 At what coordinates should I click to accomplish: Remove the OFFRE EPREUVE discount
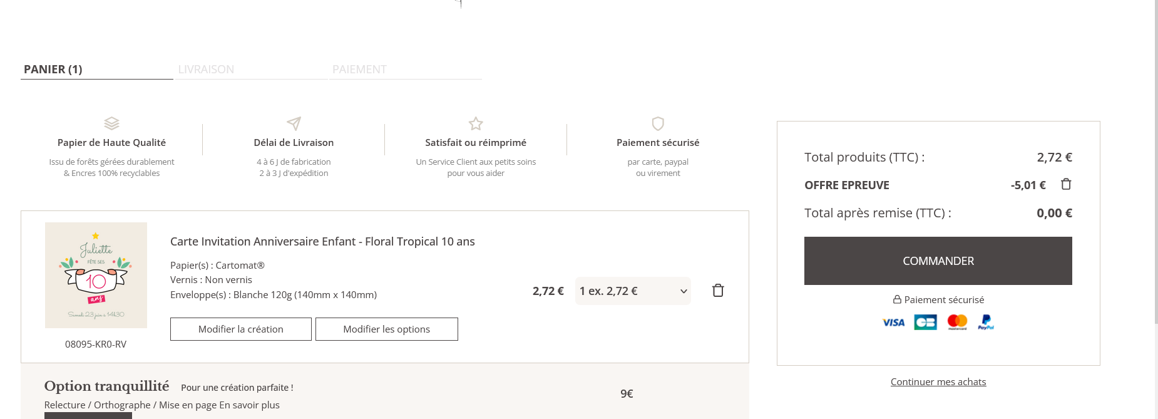pyautogui.click(x=1066, y=184)
